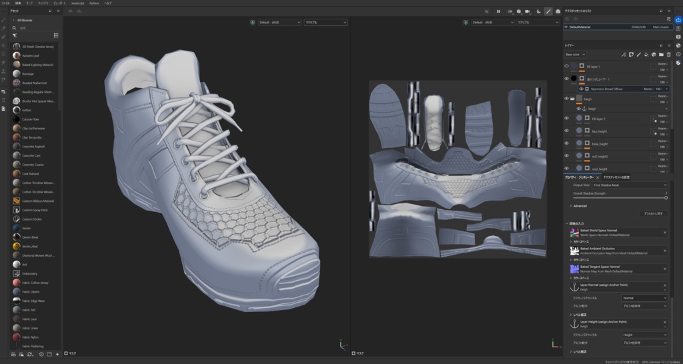Screen dimensions: 683x364
Task: Toggle visibility of Nyanneco Broad Diffuse effect
Action: (x=581, y=89)
